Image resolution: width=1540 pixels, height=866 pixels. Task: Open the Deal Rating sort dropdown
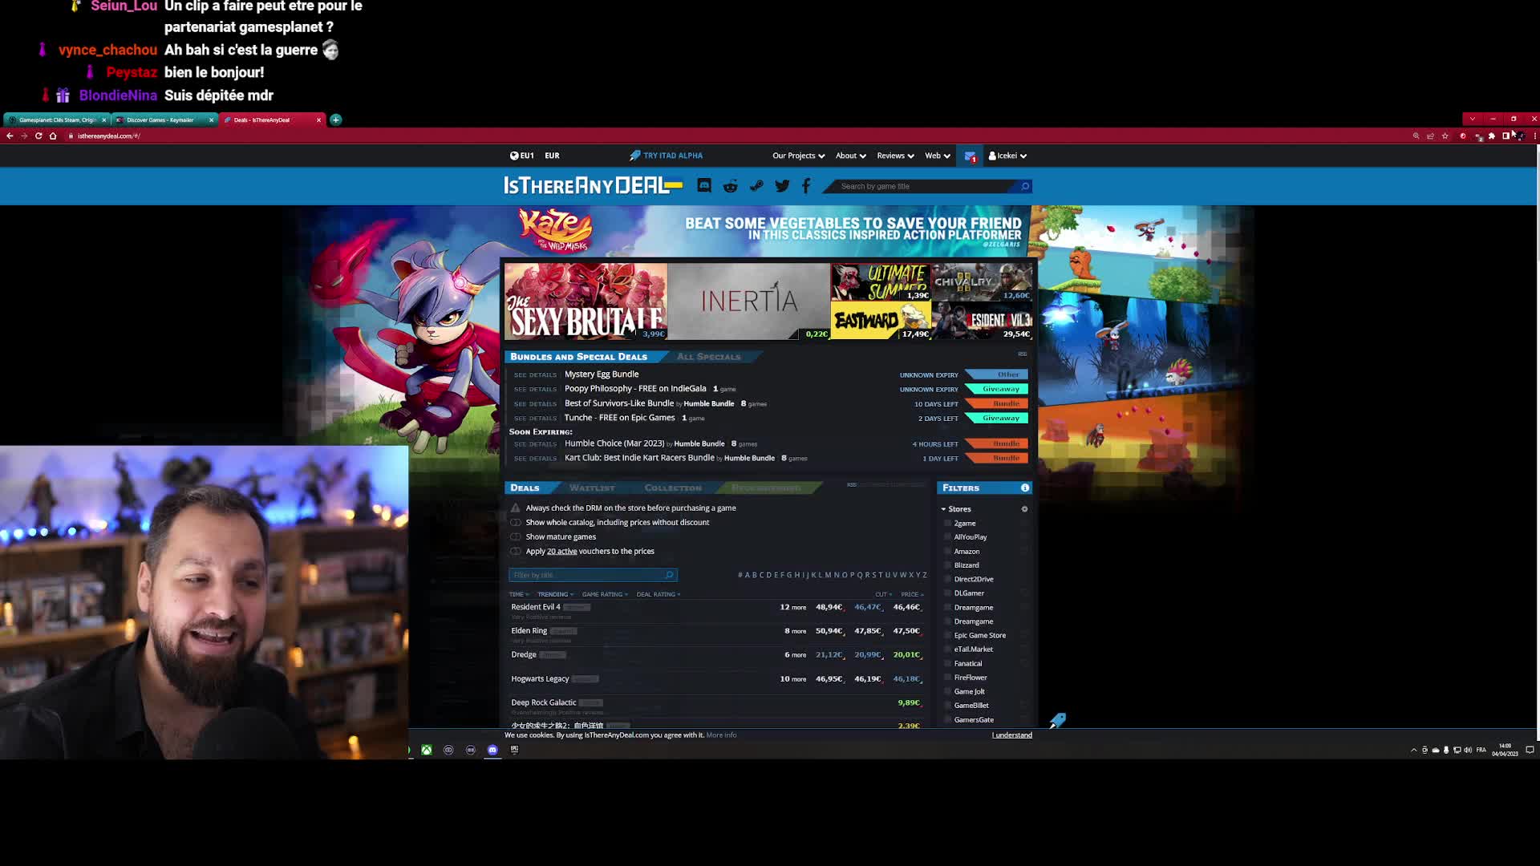pos(658,594)
